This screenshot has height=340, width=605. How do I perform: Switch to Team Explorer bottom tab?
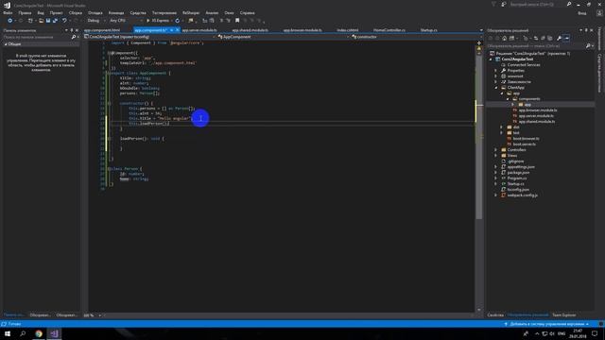[563, 314]
